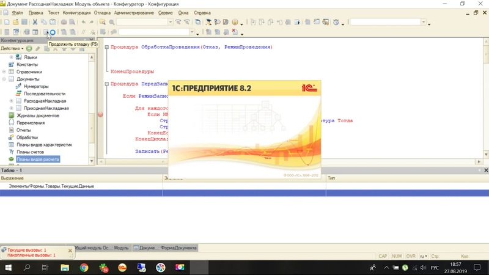Open the Сервис menu
This screenshot has height=275, width=489.
click(165, 13)
